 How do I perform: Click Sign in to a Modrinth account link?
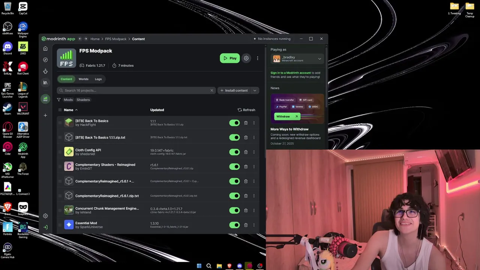(291, 73)
